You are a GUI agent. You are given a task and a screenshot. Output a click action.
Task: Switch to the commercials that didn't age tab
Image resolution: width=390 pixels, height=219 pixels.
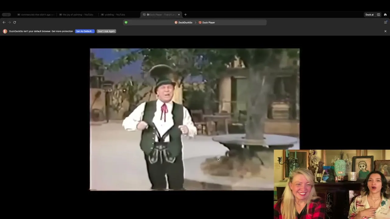point(36,15)
